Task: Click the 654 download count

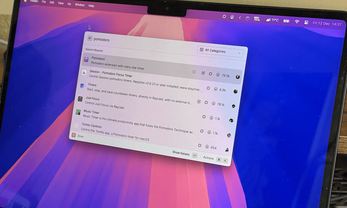Action: [x=213, y=148]
